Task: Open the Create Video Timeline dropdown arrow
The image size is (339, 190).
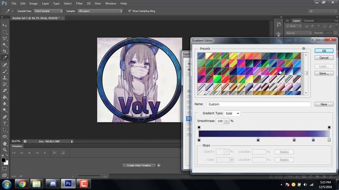Action: pyautogui.click(x=159, y=165)
